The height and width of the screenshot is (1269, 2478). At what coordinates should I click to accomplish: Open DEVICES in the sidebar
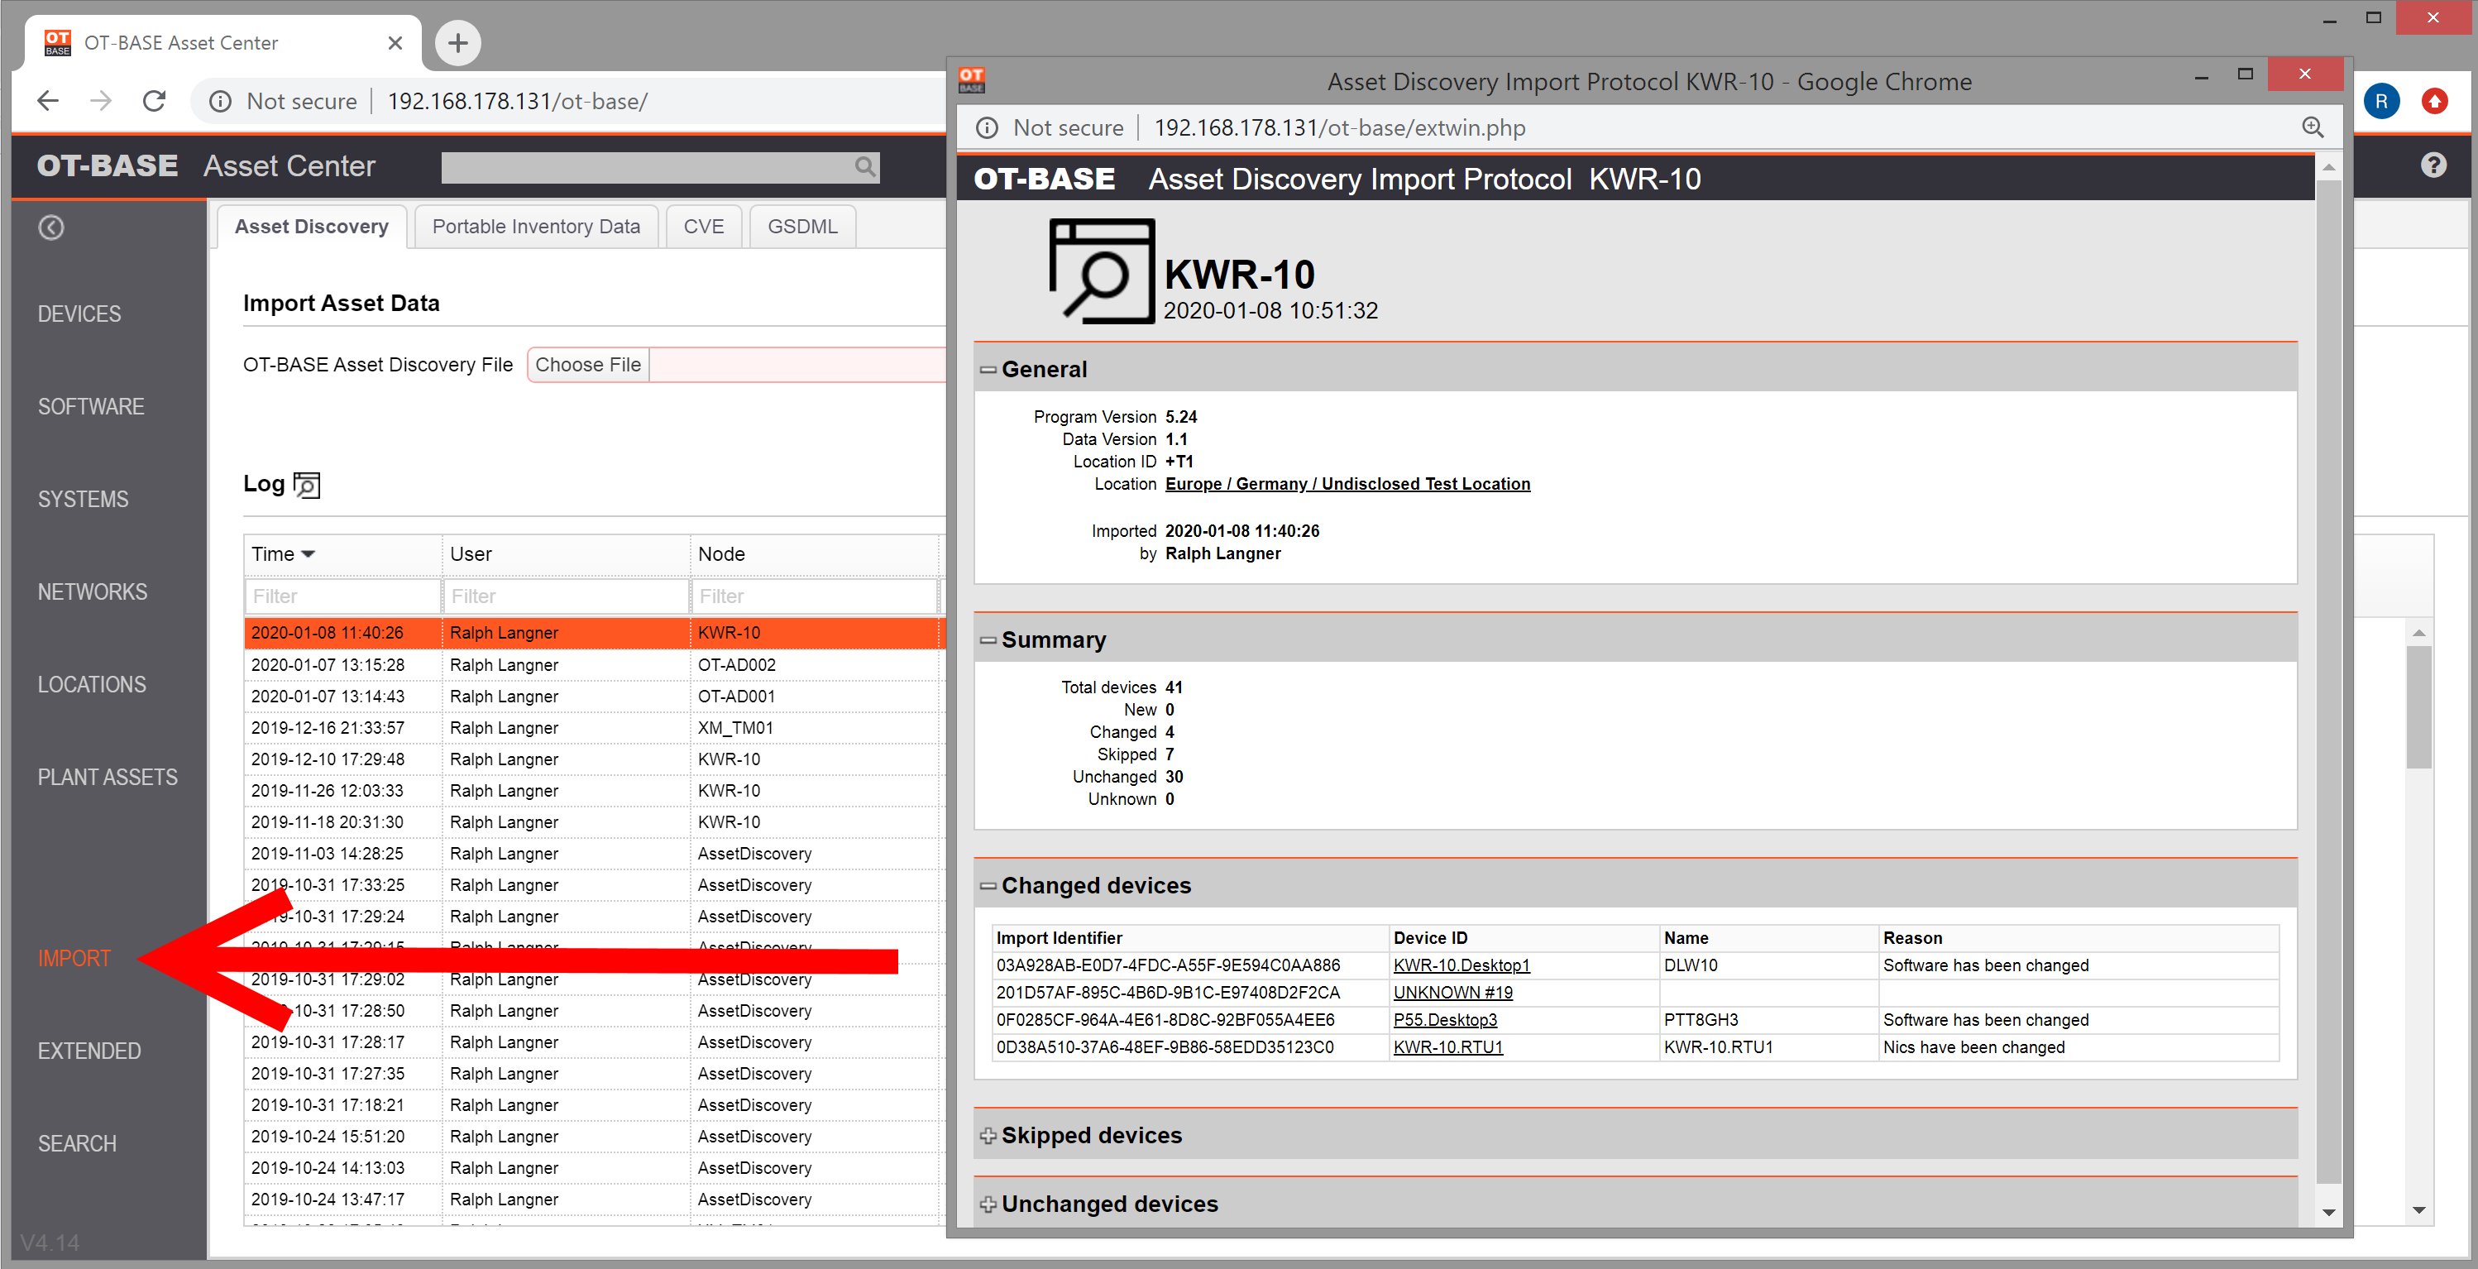pos(79,314)
